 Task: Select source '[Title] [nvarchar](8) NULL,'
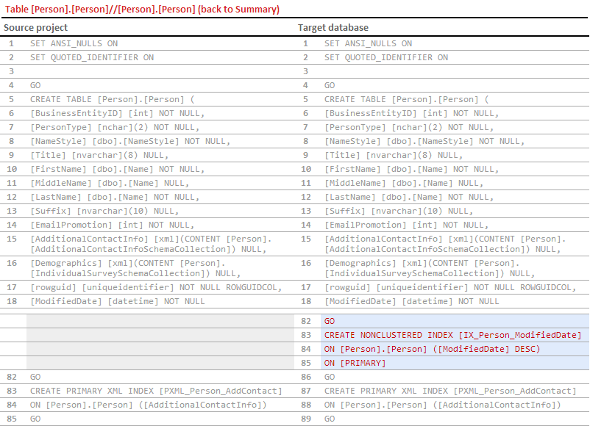(x=99, y=155)
